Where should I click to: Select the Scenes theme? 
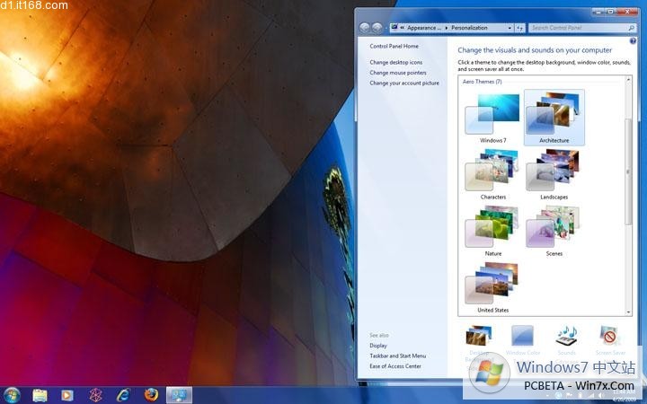554,232
